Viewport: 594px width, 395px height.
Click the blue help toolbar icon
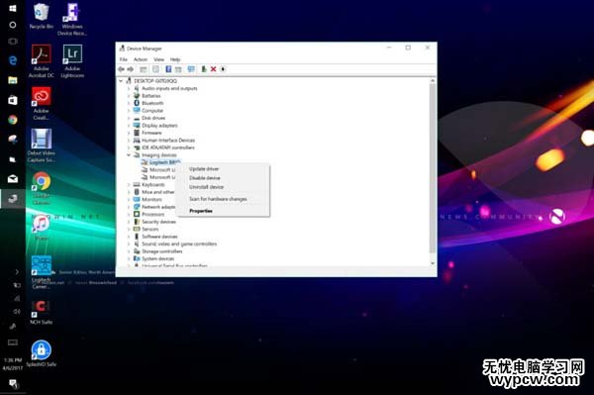click(x=168, y=69)
